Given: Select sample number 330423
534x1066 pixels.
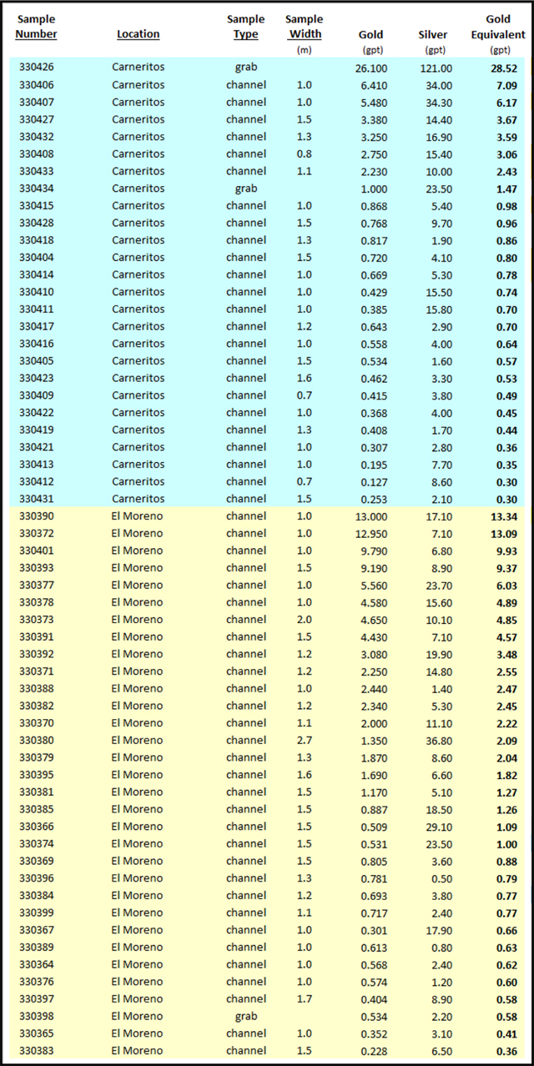Looking at the screenshot, I should (x=37, y=378).
